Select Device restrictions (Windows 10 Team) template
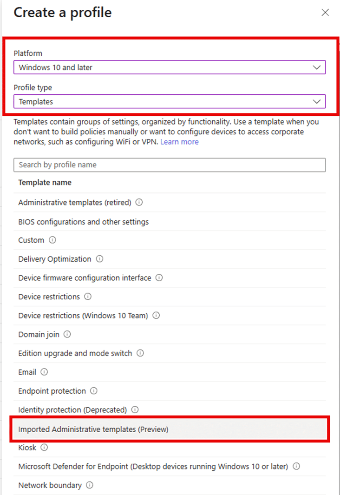This screenshot has width=340, height=495. [83, 316]
